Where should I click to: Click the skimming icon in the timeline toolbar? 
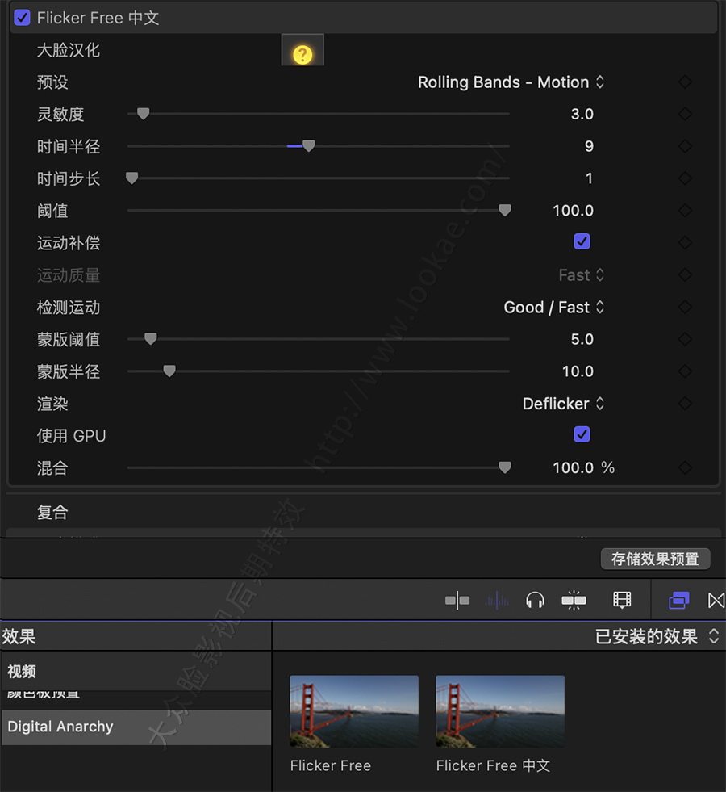coord(457,600)
